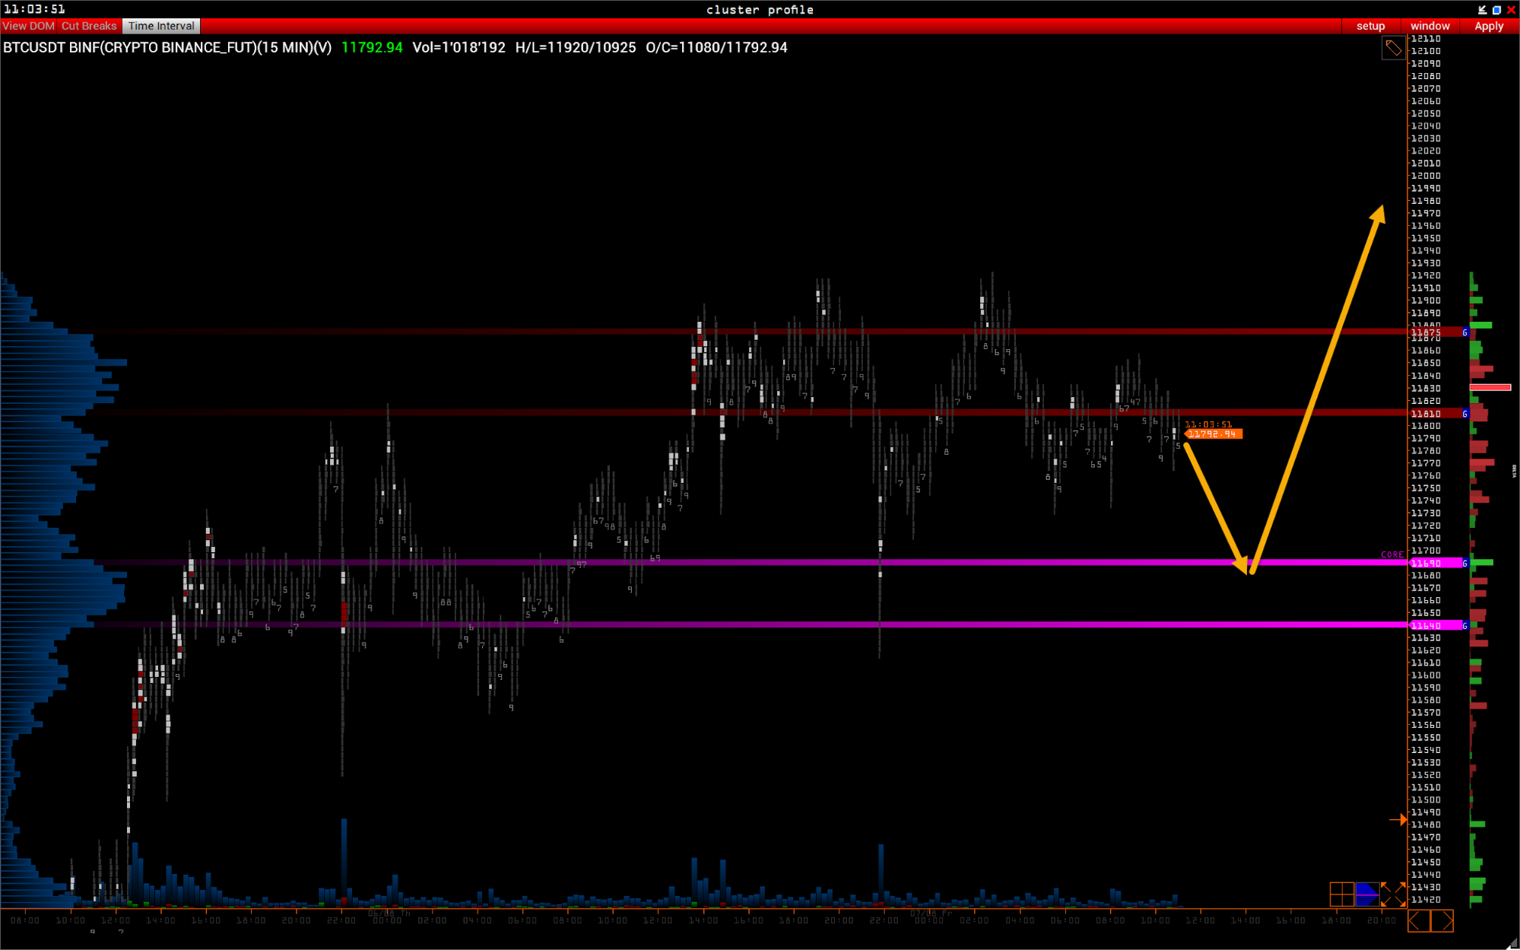Click the blue volume profile icon
The image size is (1520, 950).
pos(1367,894)
